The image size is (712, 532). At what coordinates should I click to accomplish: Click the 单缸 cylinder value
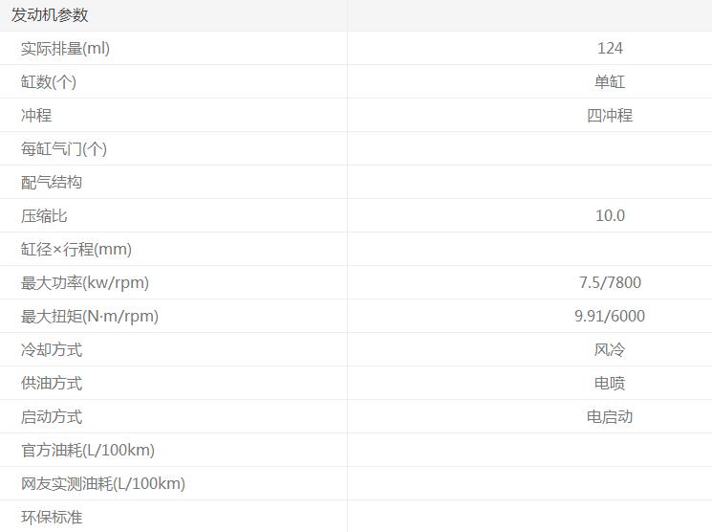point(610,82)
